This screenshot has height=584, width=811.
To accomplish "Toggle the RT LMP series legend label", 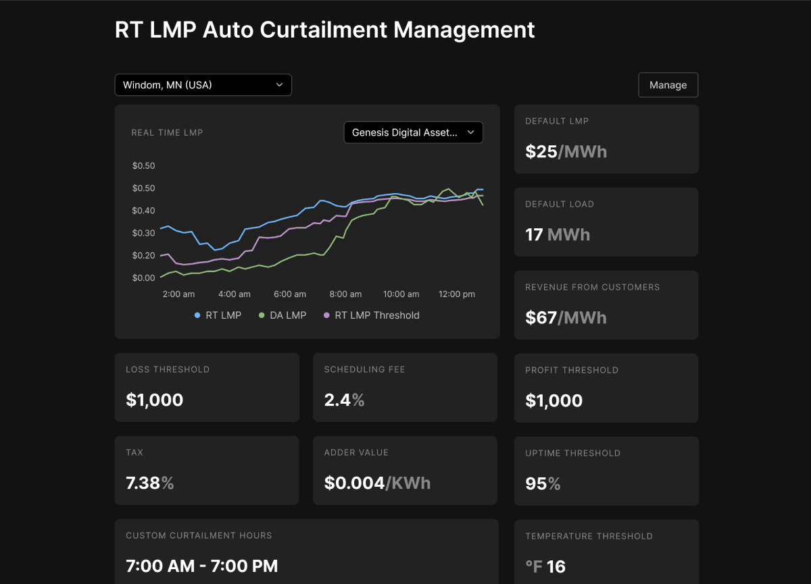I will [x=223, y=315].
